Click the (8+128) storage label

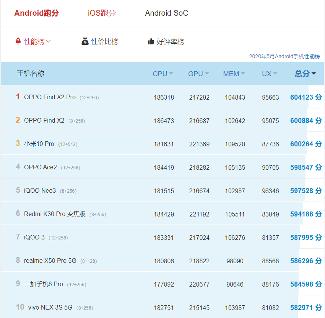tap(89, 261)
